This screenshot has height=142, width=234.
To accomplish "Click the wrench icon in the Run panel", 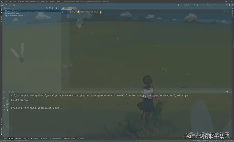I will tap(4, 98).
